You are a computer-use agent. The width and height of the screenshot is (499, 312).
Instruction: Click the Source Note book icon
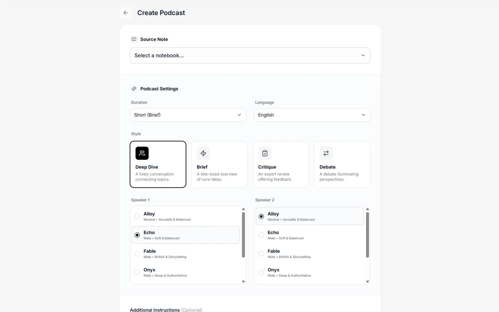pos(134,39)
